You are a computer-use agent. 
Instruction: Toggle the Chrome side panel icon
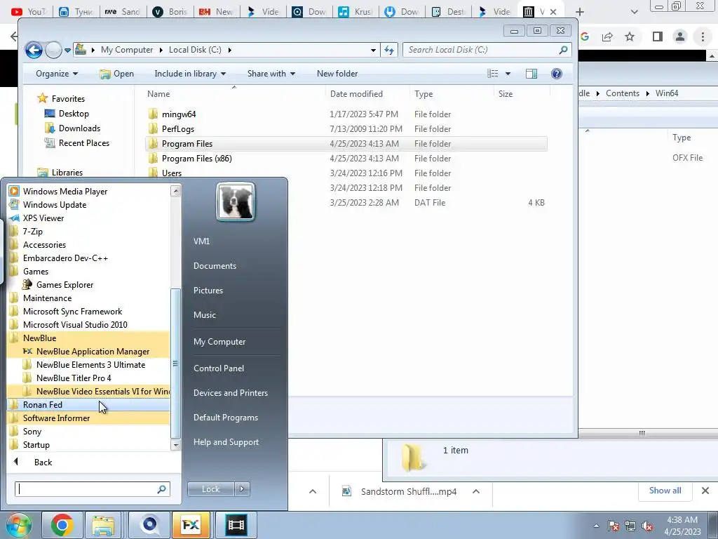(x=657, y=36)
